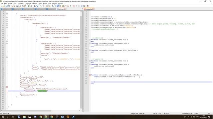Save the current file via toolbar icon
Screen dimensions: 213x119
[x=7, y=6]
